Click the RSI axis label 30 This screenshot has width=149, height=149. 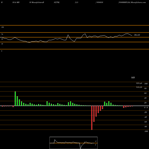point(2,44)
